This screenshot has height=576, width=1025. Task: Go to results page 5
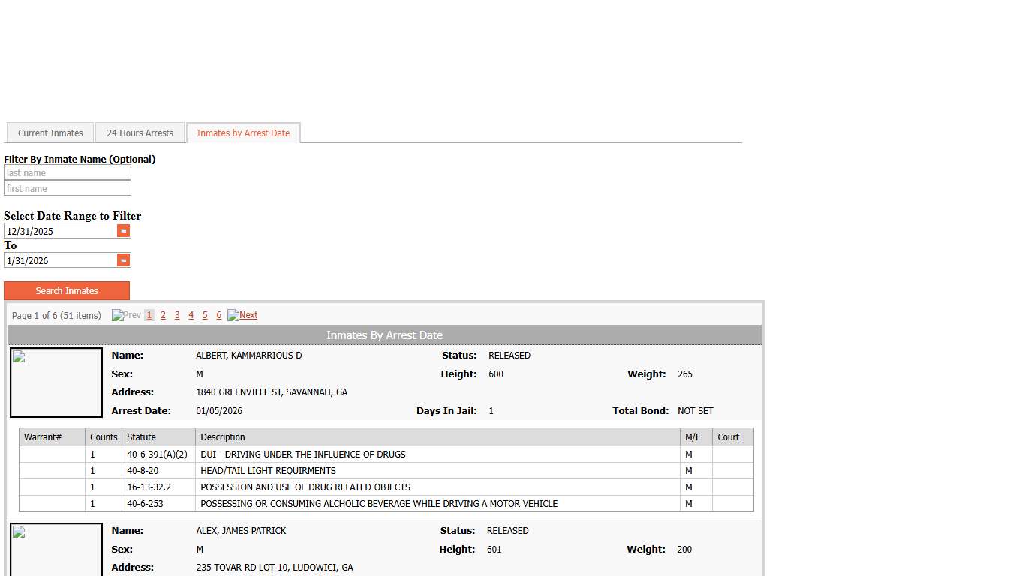205,316
